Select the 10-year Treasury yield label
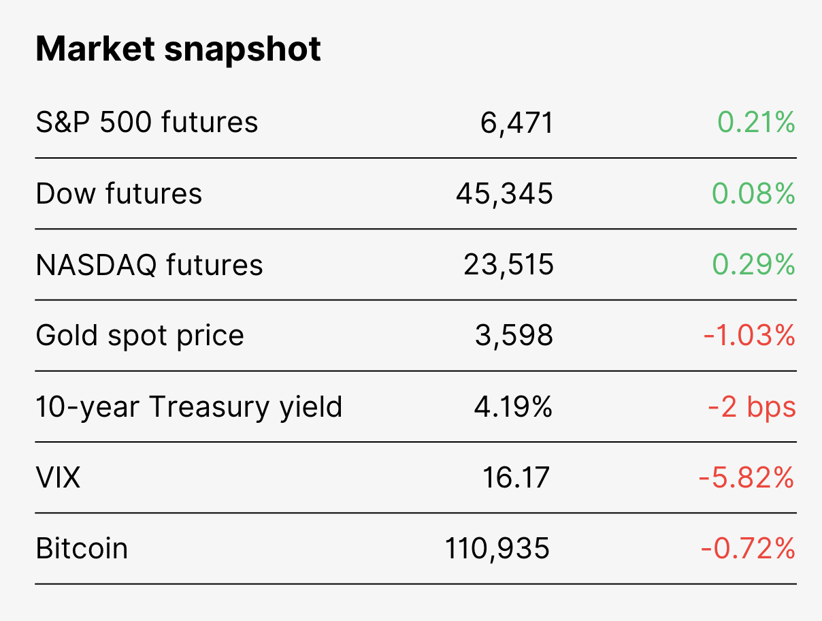This screenshot has height=621, width=822. pyautogui.click(x=189, y=407)
